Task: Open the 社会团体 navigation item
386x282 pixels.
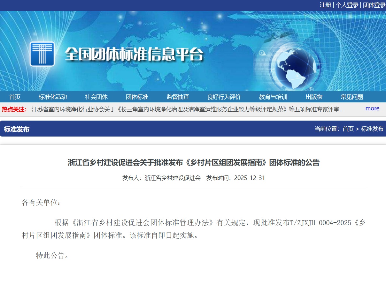Action: click(x=96, y=97)
